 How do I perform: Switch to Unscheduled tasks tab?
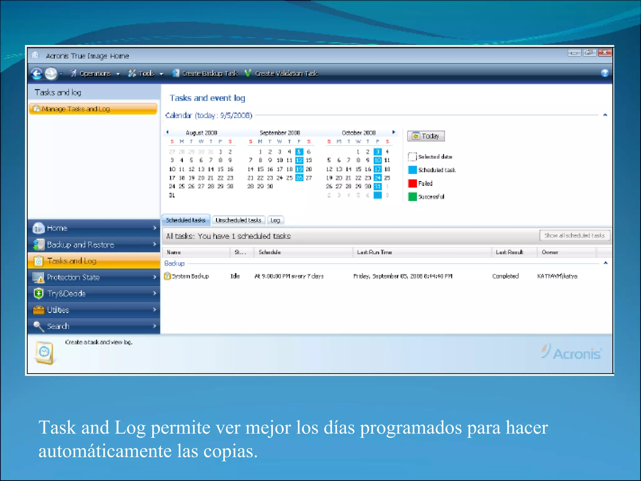point(238,220)
